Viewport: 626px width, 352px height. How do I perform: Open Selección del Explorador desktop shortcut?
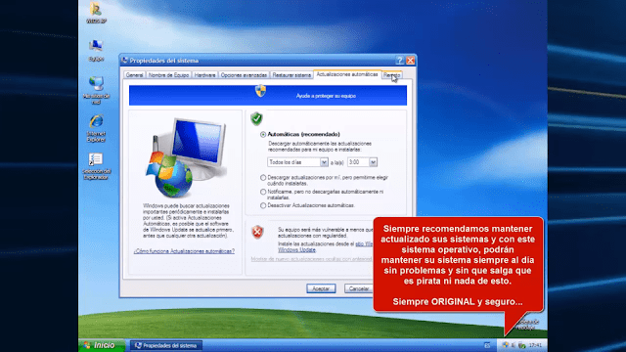[x=96, y=166]
